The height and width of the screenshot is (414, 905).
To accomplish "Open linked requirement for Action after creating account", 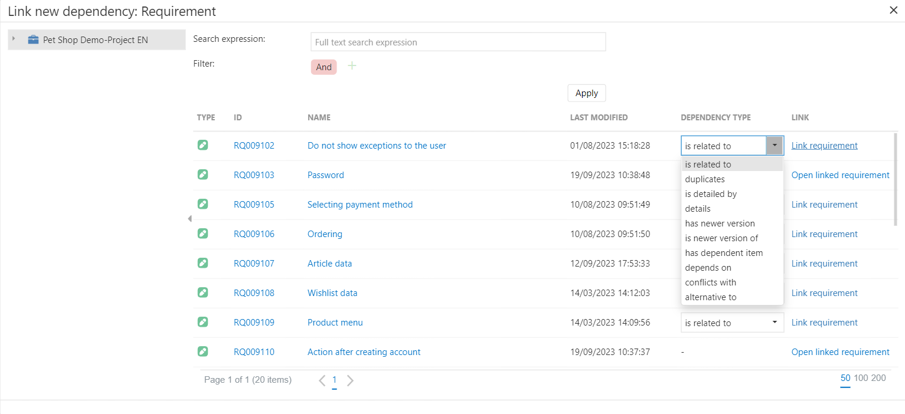I will [x=840, y=352].
